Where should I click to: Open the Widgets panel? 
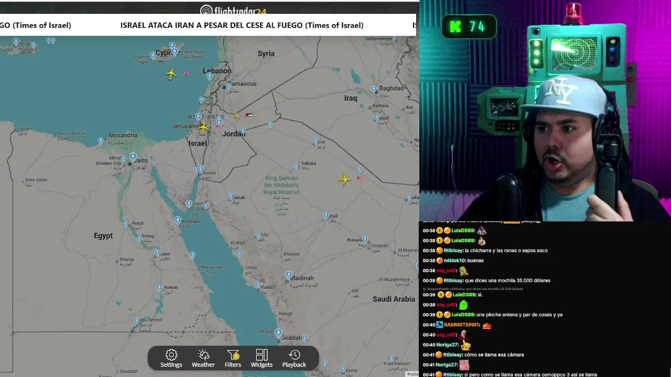coord(262,359)
